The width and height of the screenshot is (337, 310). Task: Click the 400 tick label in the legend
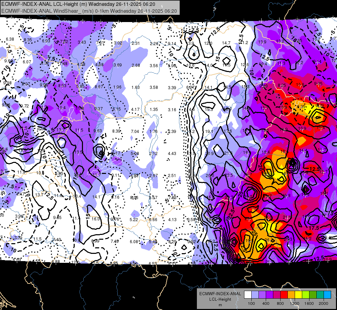(x=266, y=303)
